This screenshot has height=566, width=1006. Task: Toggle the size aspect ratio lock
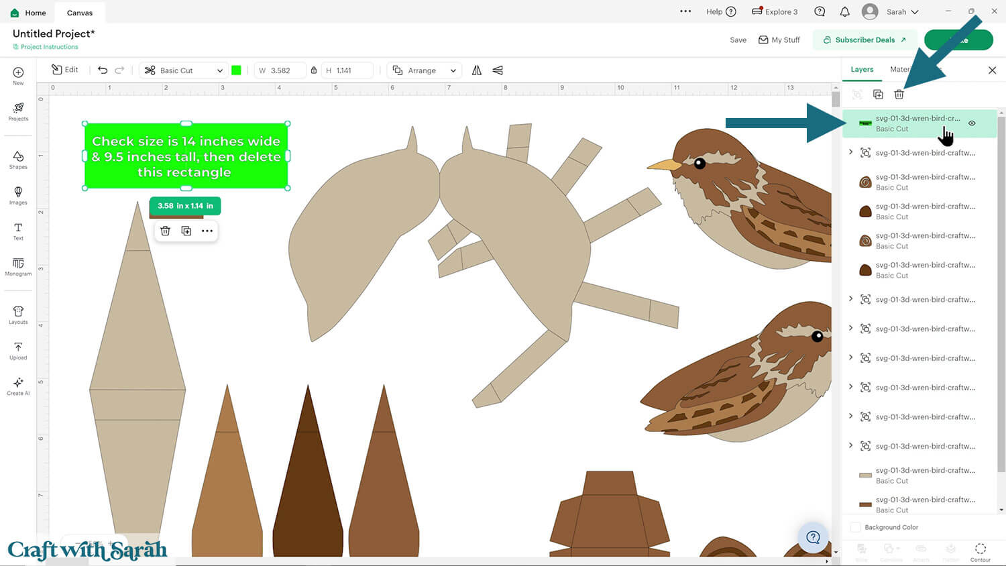click(x=314, y=70)
